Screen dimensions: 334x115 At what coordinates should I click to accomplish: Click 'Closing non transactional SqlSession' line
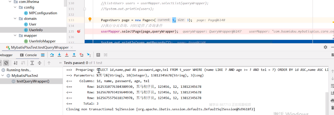coord(160,109)
